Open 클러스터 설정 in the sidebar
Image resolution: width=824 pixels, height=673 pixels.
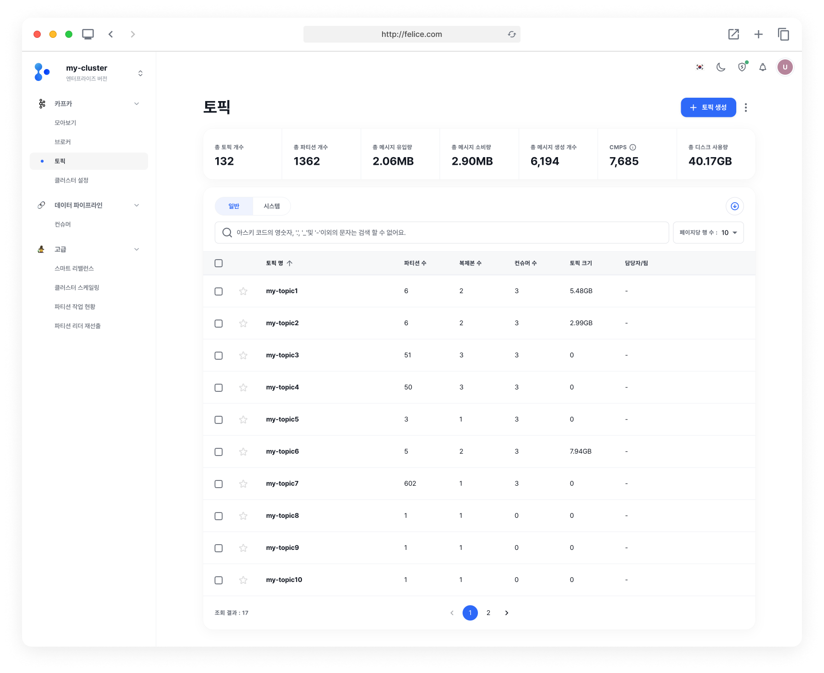[71, 180]
